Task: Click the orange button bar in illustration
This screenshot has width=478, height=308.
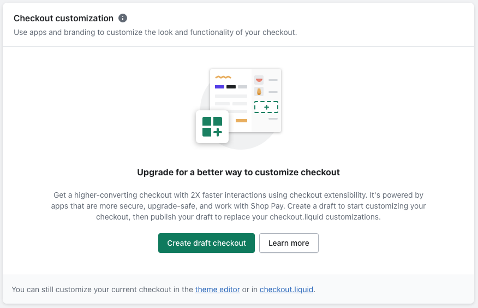Action: point(241,121)
